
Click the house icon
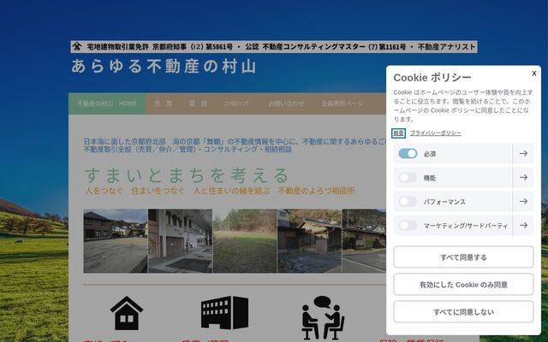pyautogui.click(x=127, y=313)
